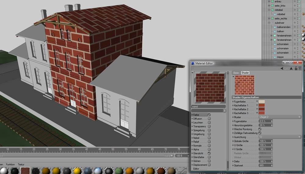The image size is (305, 174).
Task: Open the Funktion menu
Action: coord(10,165)
